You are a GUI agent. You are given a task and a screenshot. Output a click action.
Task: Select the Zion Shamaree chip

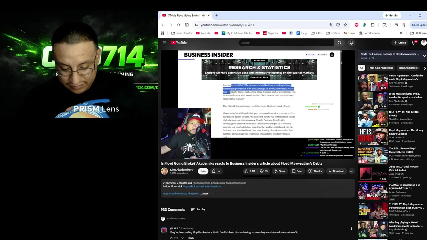tap(409, 68)
